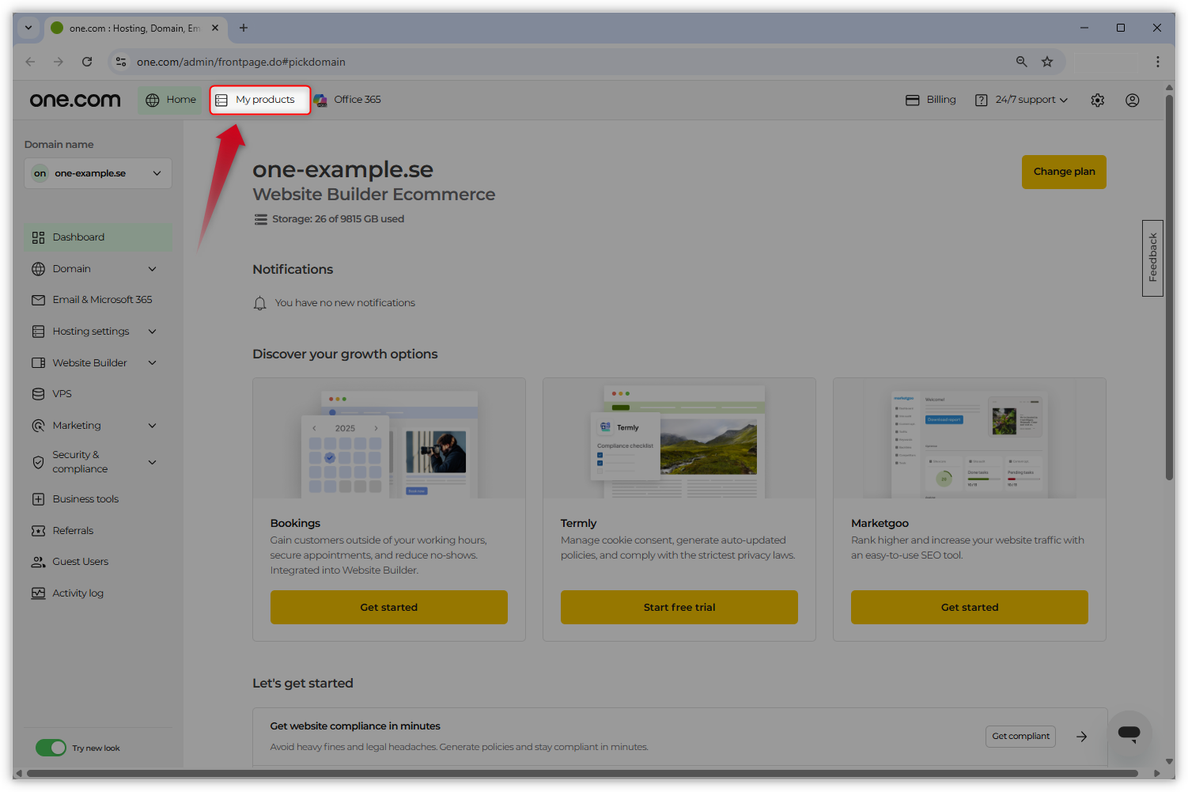Click the storage usage icon
Image resolution: width=1188 pixels, height=792 pixels.
pos(260,219)
